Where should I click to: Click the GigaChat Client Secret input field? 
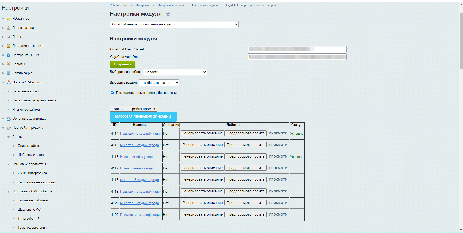(297, 49)
